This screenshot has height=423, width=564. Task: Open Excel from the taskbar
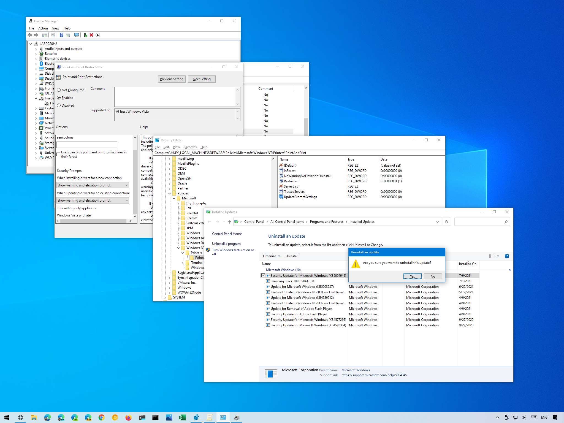(182, 417)
